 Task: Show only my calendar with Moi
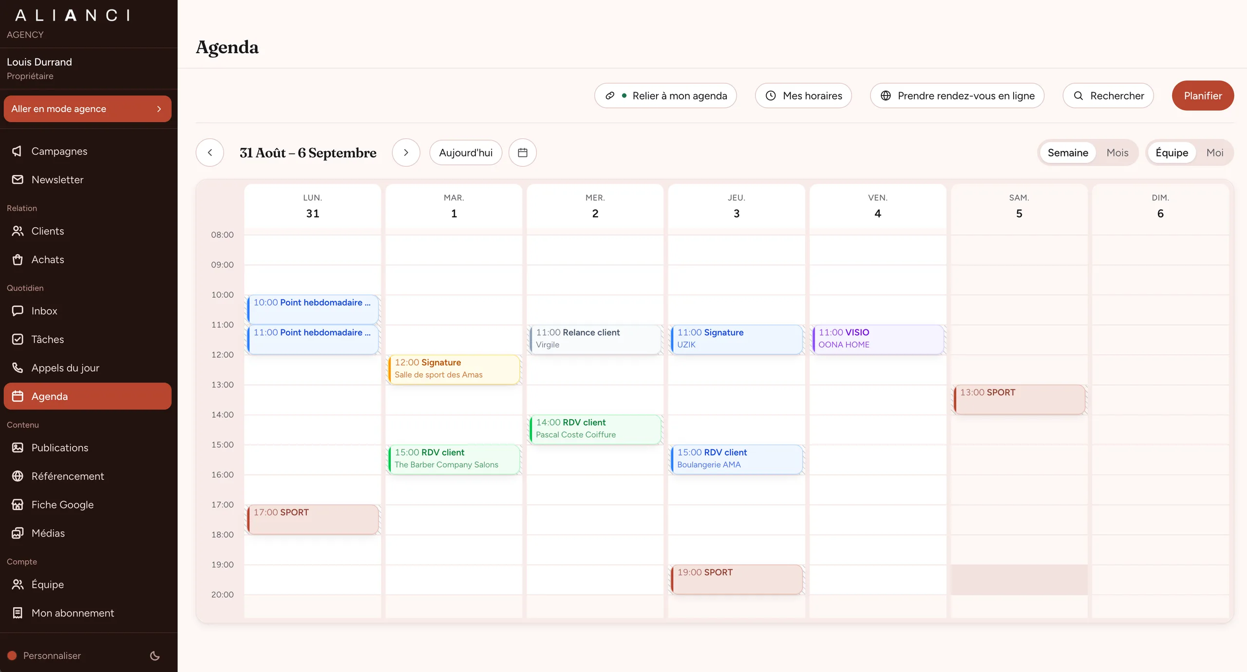pyautogui.click(x=1215, y=153)
